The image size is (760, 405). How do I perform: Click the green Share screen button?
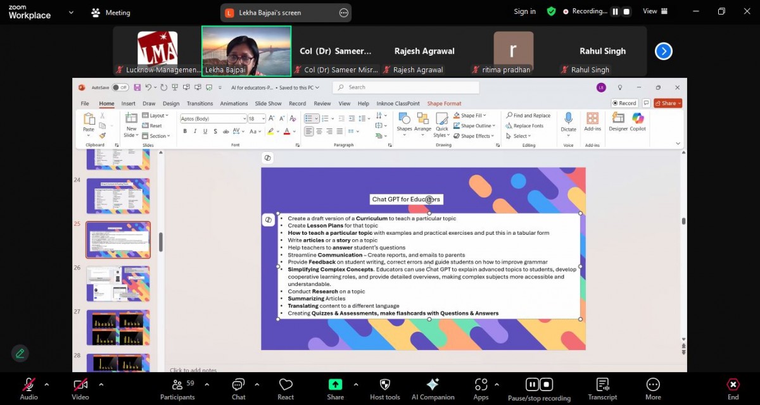point(335,385)
